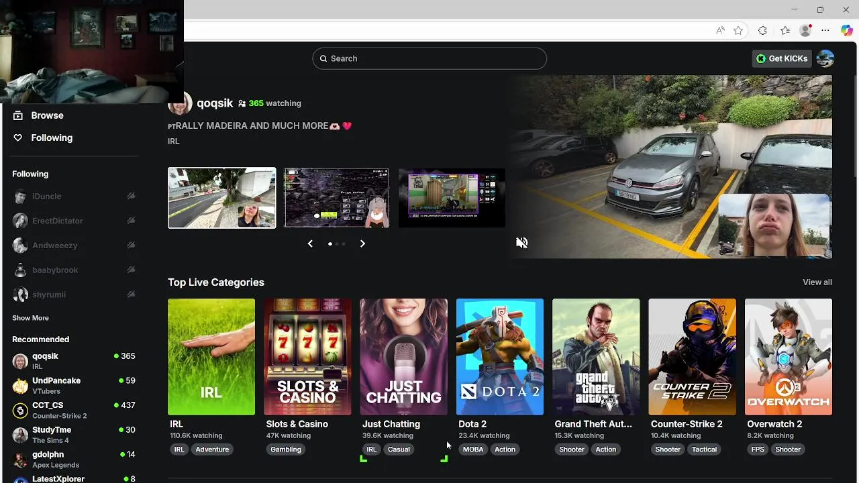This screenshot has width=859, height=483.
Task: Click the Action tag under Dota 2
Action: coord(505,449)
